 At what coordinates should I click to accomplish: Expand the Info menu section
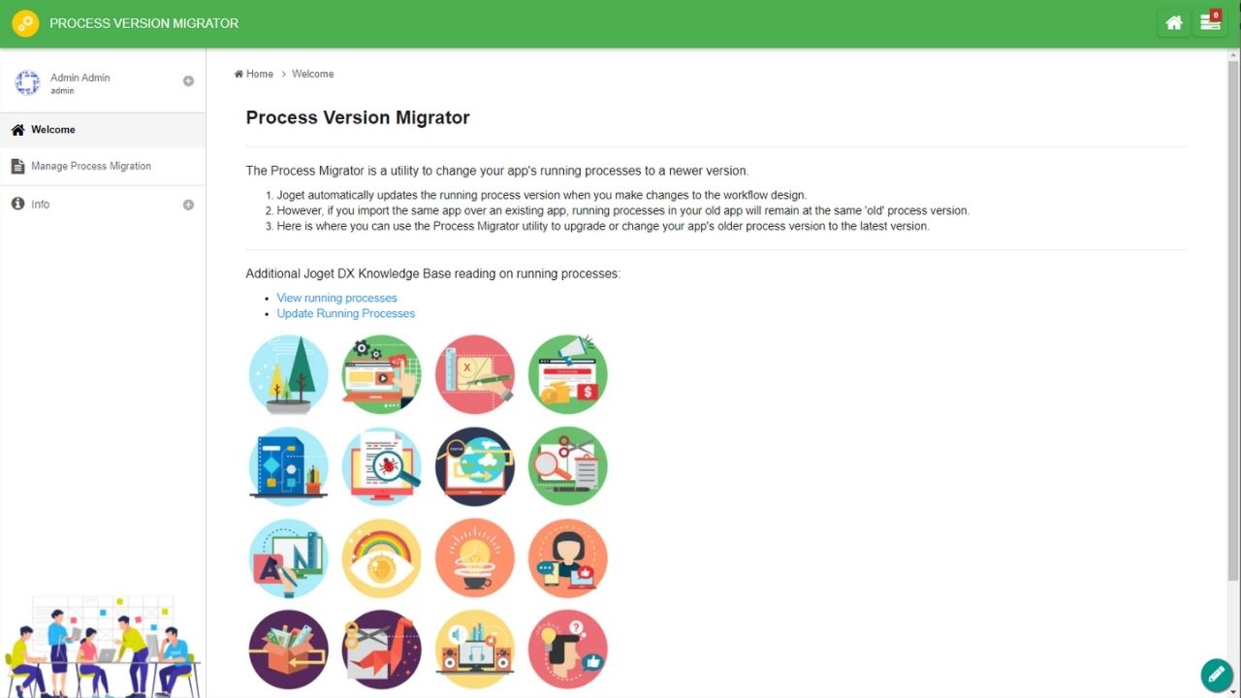[188, 205]
